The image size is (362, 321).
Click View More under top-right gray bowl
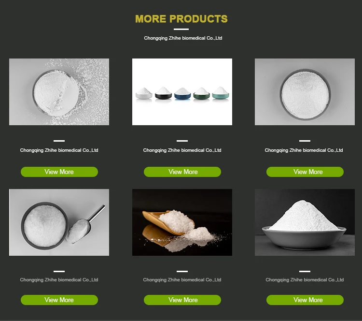305,172
